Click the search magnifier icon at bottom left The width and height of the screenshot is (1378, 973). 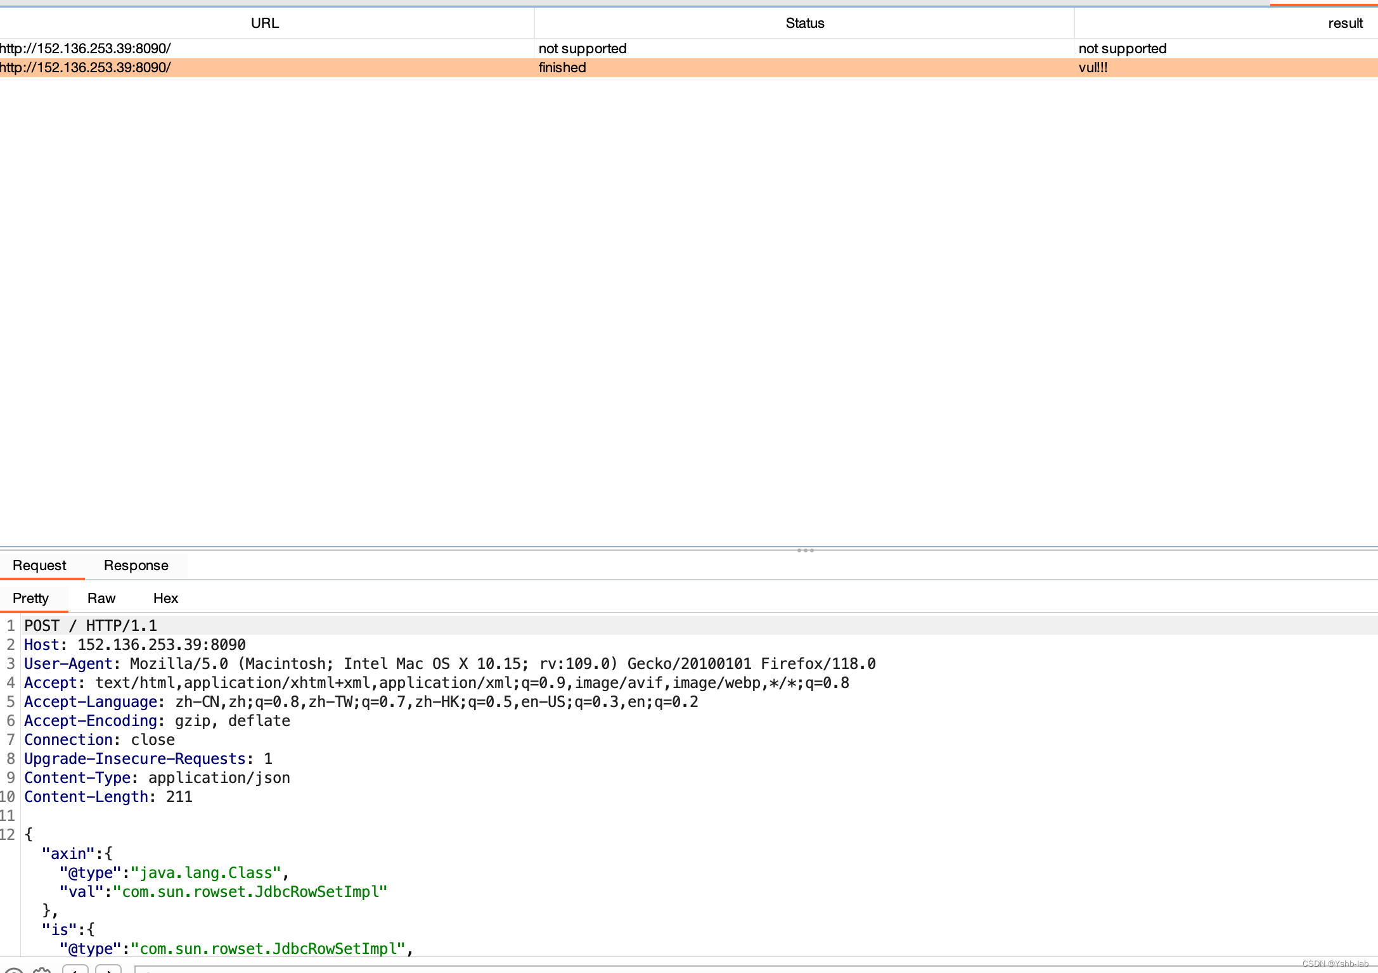pos(14,970)
